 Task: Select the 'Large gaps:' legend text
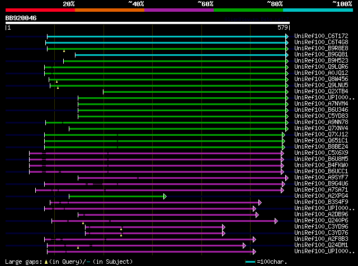tap(23, 262)
